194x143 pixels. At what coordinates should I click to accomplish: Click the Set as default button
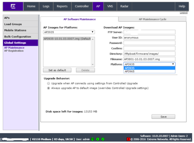tap(57, 70)
